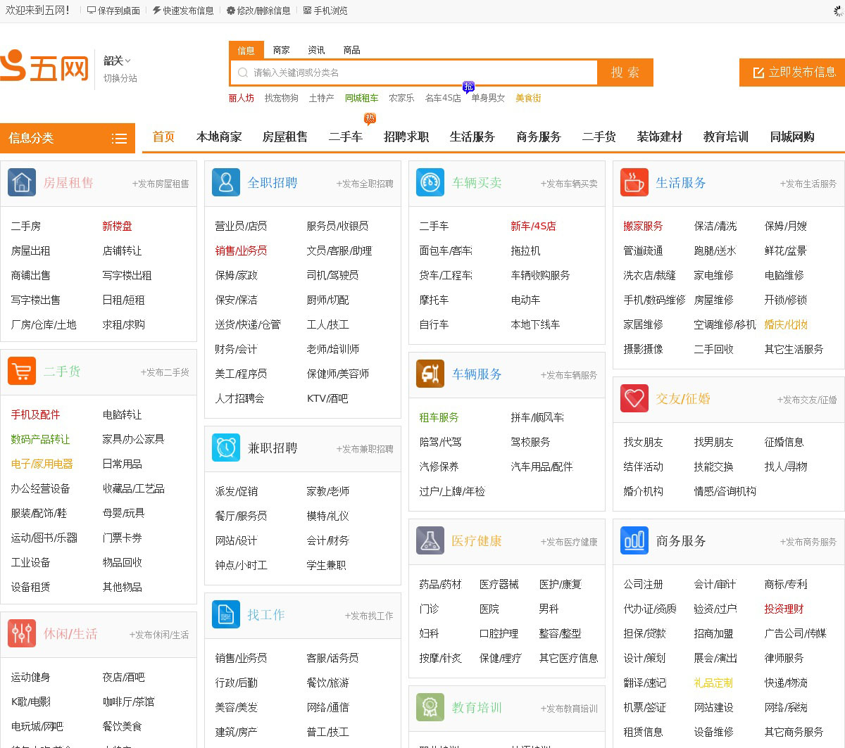Click the shopping cart icon for 二手货
Screen dimensions: 845x748
coord(22,371)
